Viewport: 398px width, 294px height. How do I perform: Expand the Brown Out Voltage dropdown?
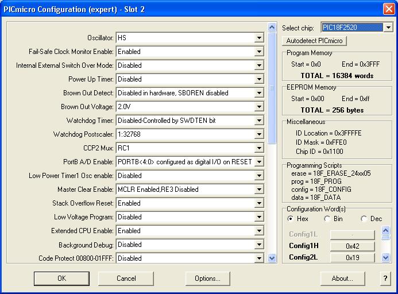[x=260, y=107]
